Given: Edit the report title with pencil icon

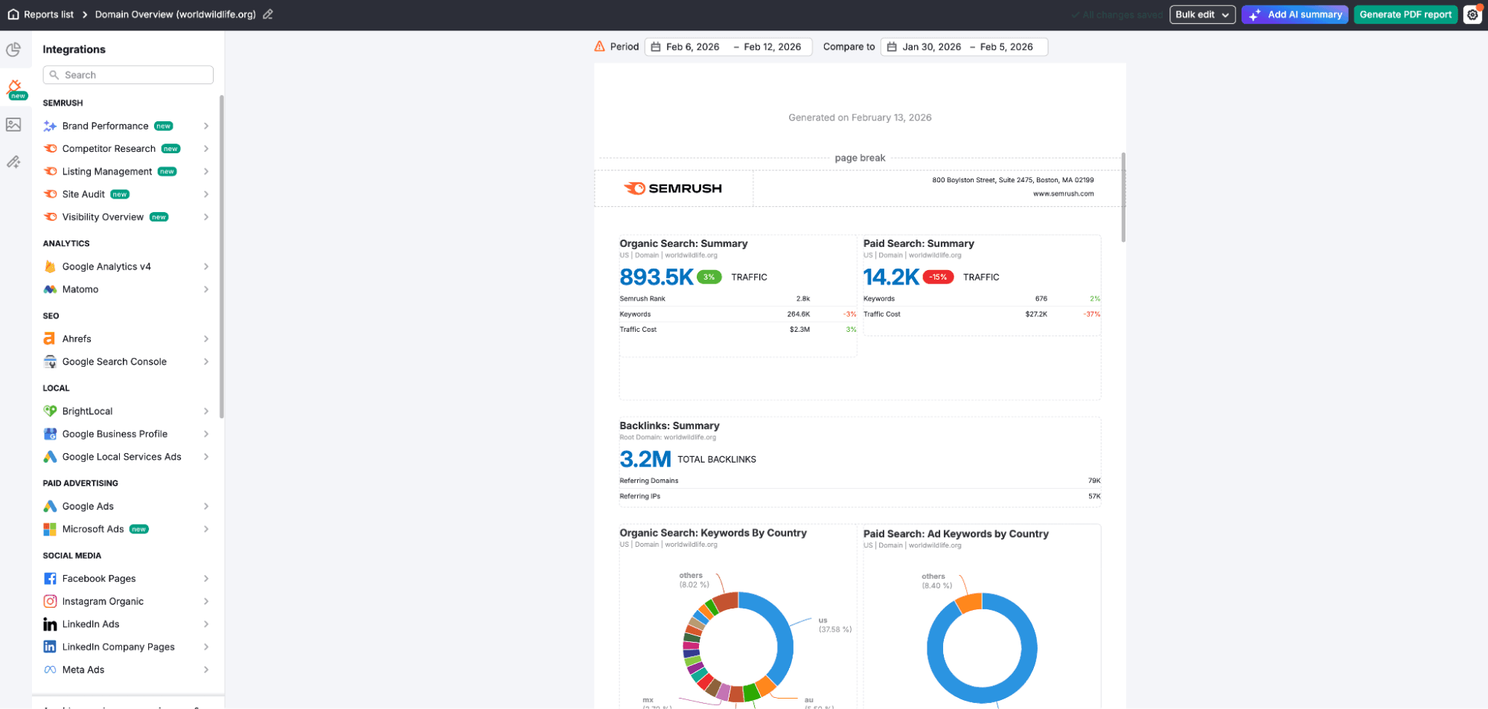Looking at the screenshot, I should pos(268,14).
